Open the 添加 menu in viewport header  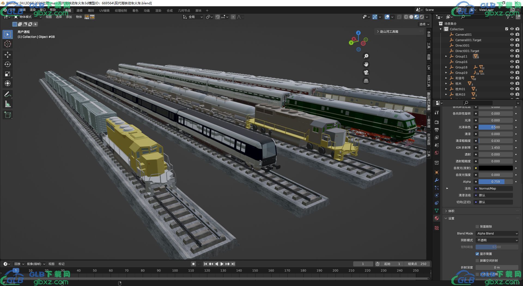[x=69, y=17]
